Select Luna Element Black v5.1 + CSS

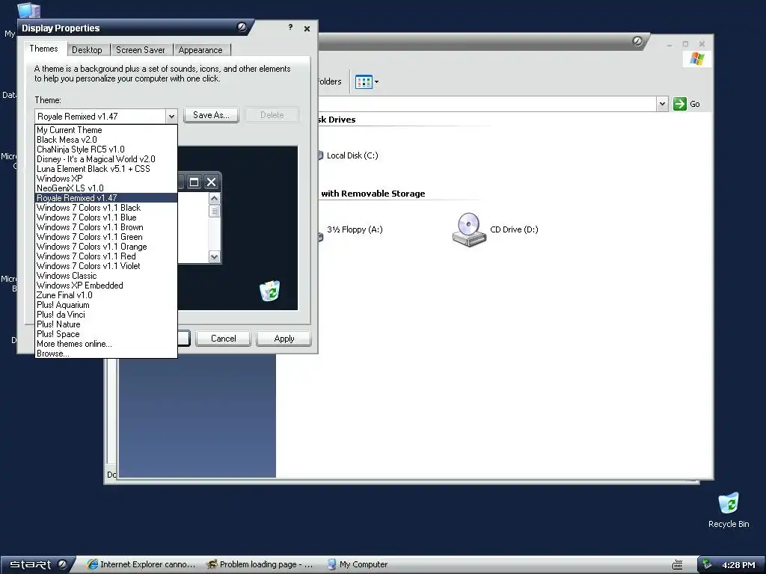pos(106,169)
